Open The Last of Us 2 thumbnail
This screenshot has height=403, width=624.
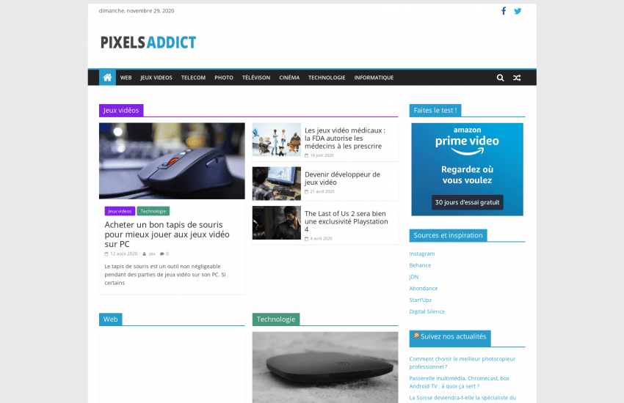point(277,223)
